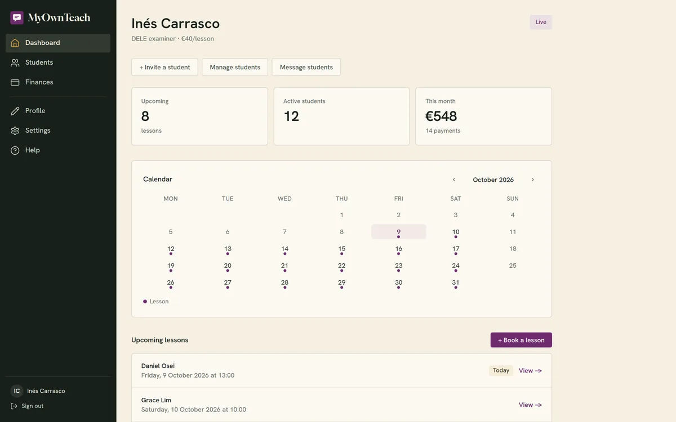This screenshot has height=422, width=676.
Task: Select October 24 in the calendar
Action: coord(456,266)
